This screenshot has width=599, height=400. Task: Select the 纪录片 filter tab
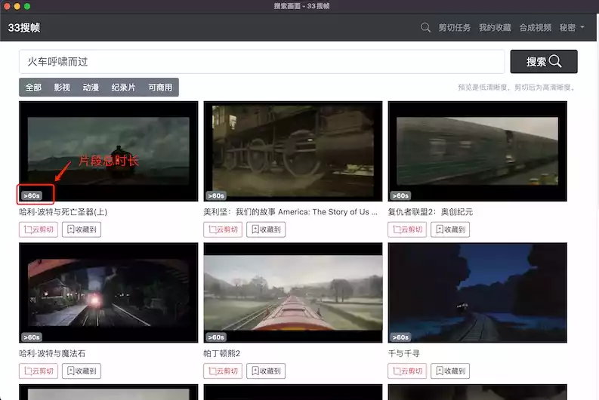point(123,88)
